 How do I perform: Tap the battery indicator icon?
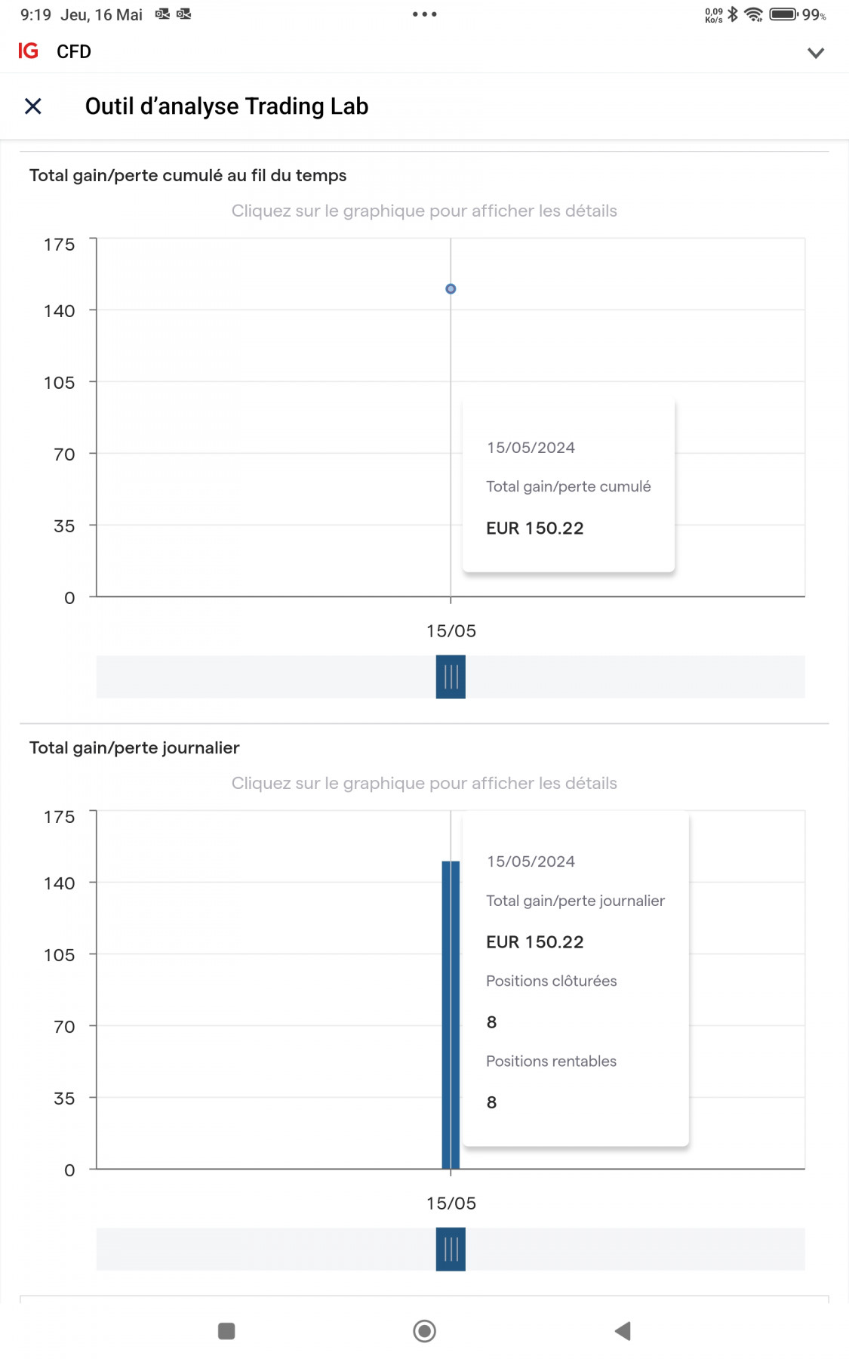(x=783, y=14)
